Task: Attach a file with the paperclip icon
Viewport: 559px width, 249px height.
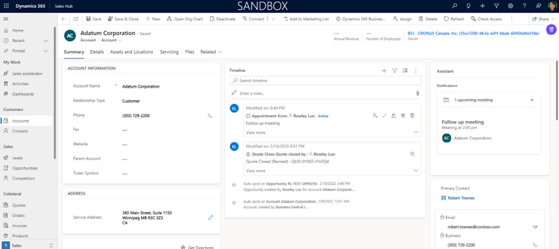Action: point(417,93)
